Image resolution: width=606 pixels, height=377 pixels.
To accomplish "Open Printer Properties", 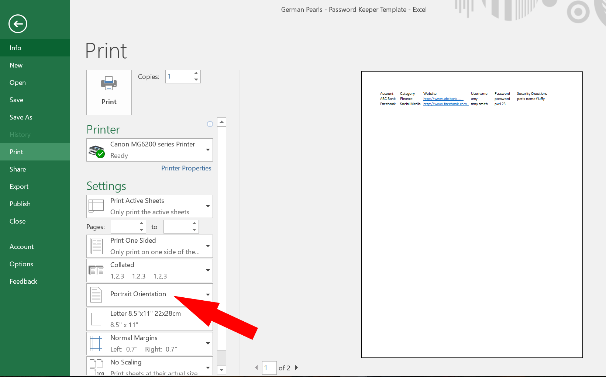I will [x=186, y=168].
